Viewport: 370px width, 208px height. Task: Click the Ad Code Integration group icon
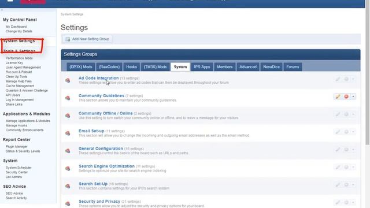(x=68, y=80)
